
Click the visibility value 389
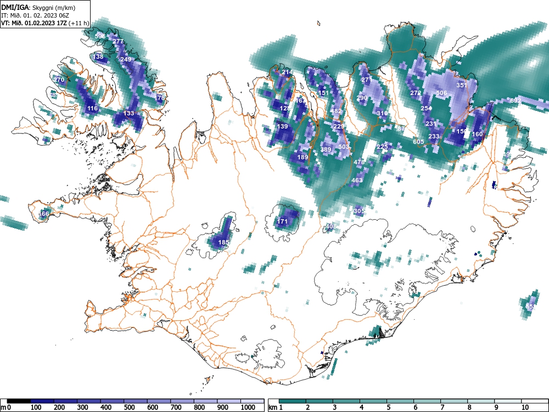click(x=326, y=149)
